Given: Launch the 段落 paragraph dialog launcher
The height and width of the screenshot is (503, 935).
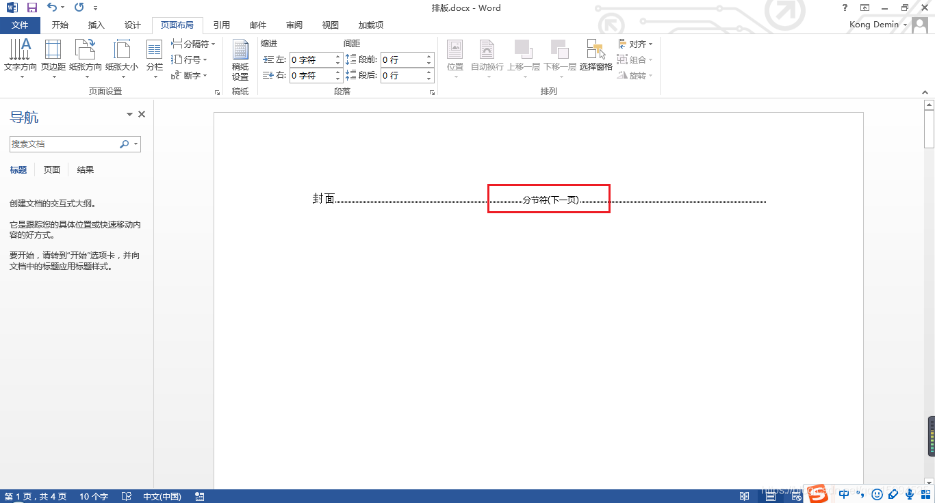Looking at the screenshot, I should [x=432, y=92].
